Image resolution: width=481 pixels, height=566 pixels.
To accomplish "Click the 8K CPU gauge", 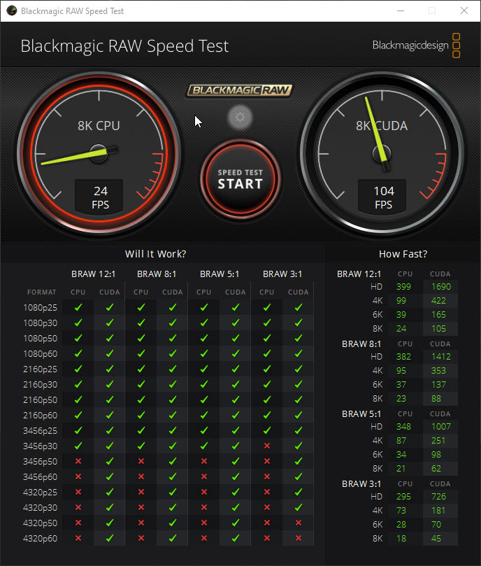I will coord(99,154).
